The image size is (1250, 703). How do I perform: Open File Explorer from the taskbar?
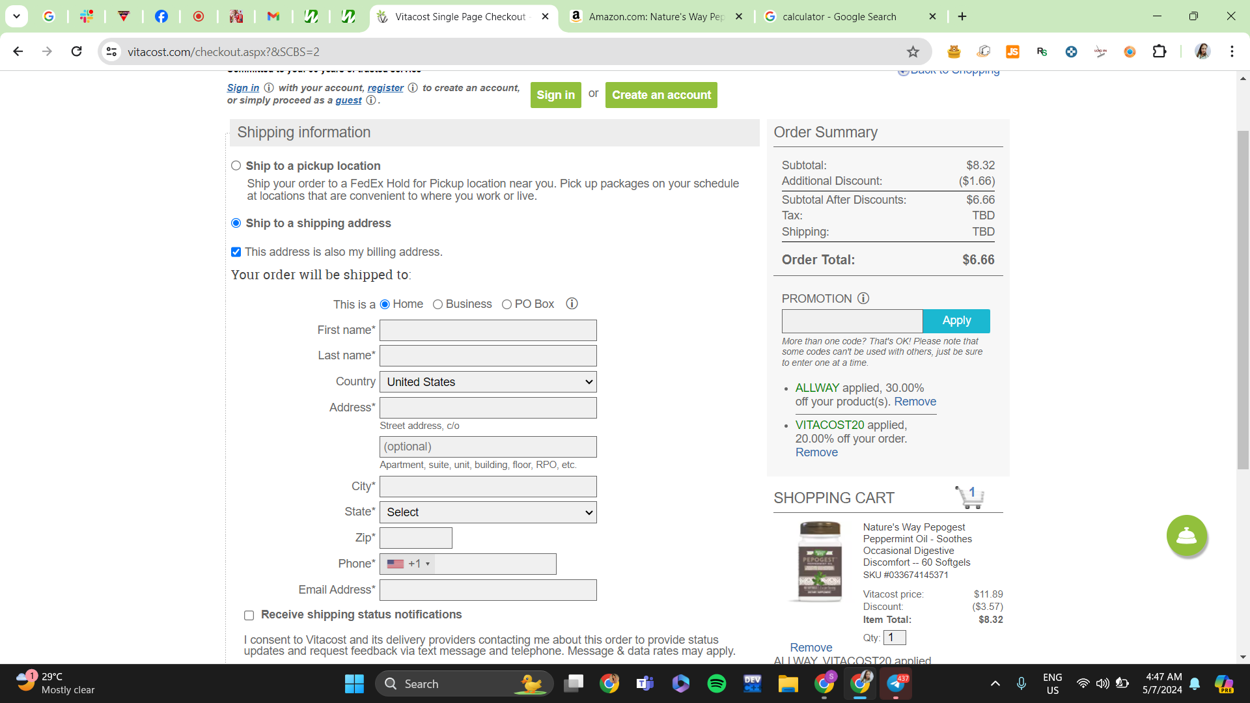click(788, 683)
